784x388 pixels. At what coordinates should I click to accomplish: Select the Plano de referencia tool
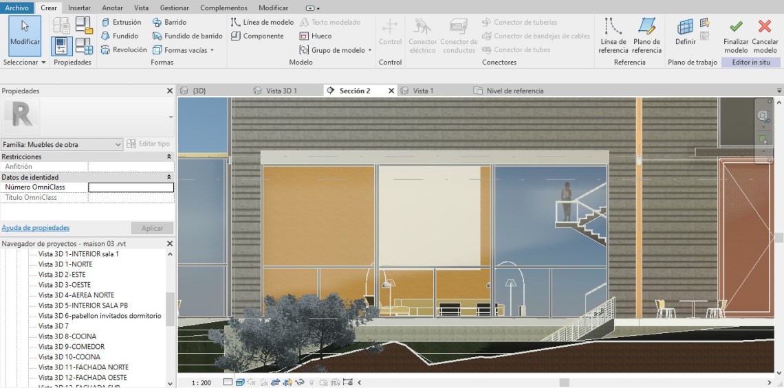pos(646,36)
